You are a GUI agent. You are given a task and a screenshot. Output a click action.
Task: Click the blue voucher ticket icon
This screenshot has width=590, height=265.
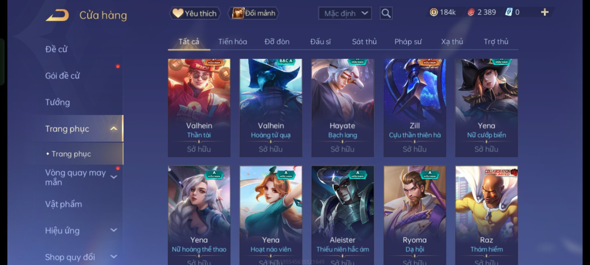pos(509,12)
